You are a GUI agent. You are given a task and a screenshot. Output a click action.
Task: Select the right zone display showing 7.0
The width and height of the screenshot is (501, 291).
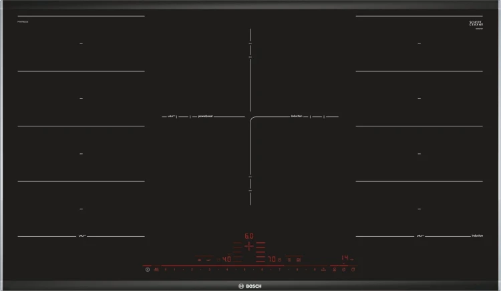pos(272,259)
